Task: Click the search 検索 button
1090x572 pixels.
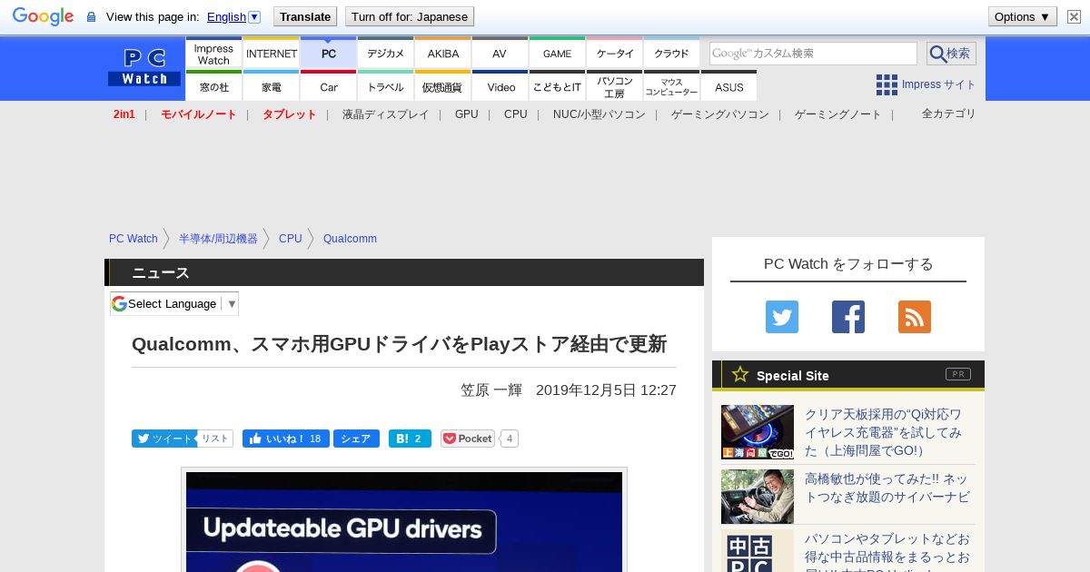Action: (x=951, y=54)
